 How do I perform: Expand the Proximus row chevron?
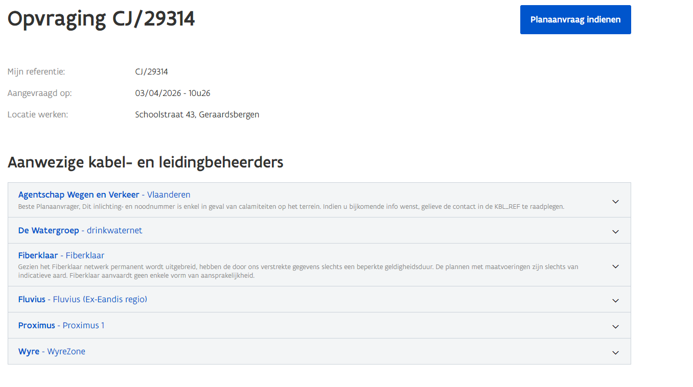615,327
